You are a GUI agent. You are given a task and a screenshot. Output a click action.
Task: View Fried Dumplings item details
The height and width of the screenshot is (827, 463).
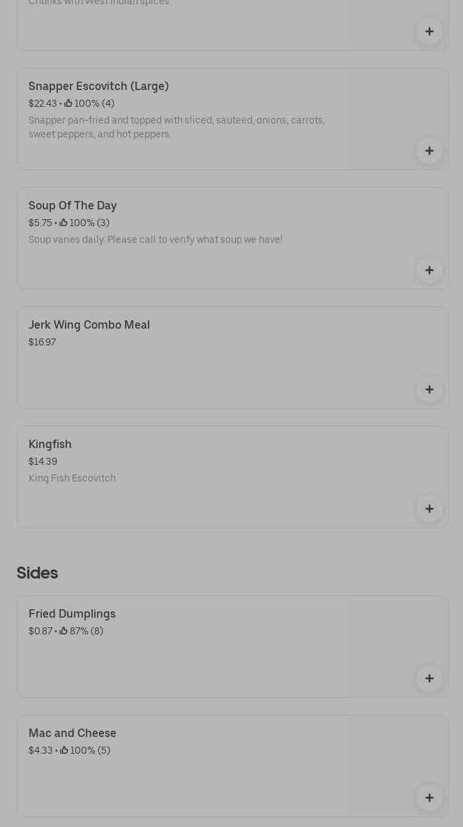(x=72, y=613)
